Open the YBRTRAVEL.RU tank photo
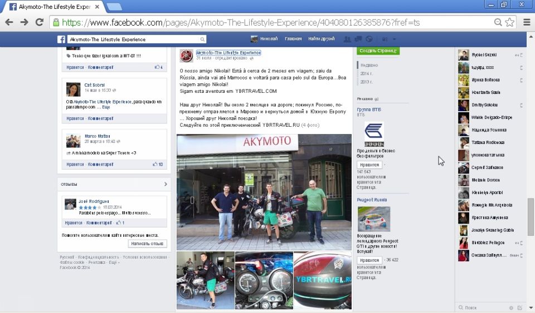The width and height of the screenshot is (535, 313). tap(323, 280)
